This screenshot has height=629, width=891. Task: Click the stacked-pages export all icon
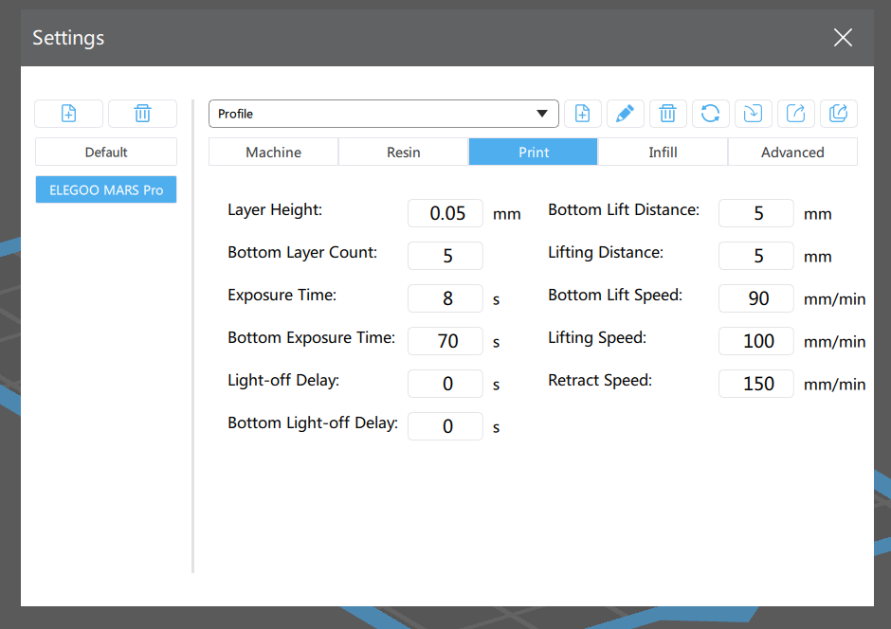(x=839, y=114)
